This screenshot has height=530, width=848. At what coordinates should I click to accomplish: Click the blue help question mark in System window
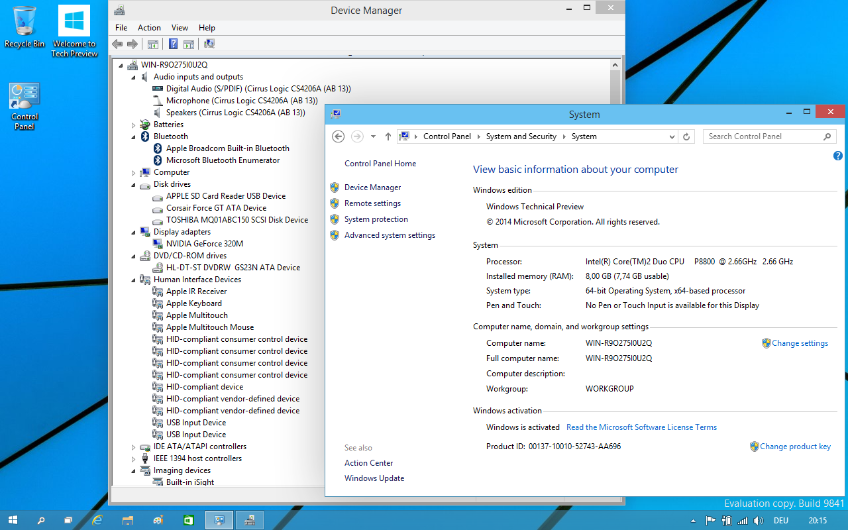[x=837, y=156]
